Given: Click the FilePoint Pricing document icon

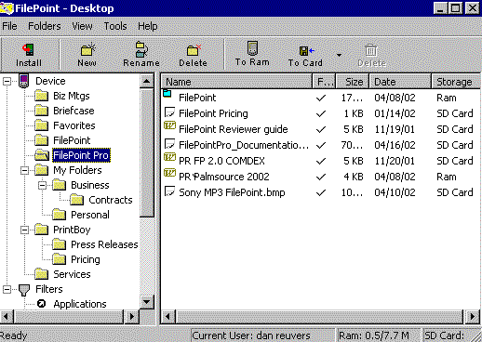Looking at the screenshot, I should [x=169, y=112].
